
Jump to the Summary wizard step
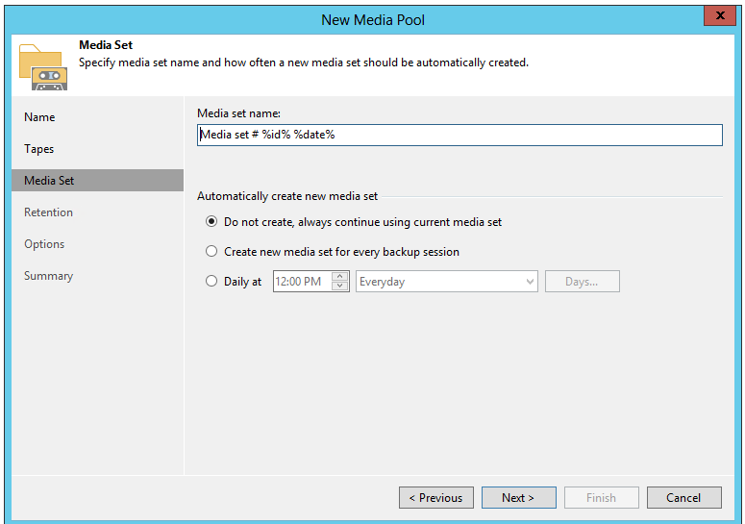click(48, 276)
